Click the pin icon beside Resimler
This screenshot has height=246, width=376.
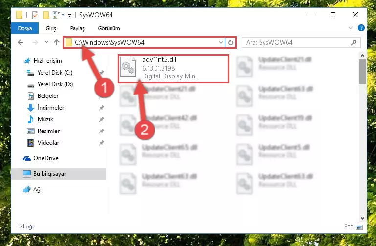(102, 131)
